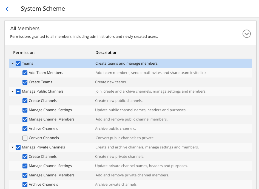This screenshot has height=189, width=259.
Task: Collapse the Manage Private Channels group
Action: 13,147
